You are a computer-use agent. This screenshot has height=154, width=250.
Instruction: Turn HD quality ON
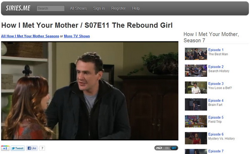(167, 148)
